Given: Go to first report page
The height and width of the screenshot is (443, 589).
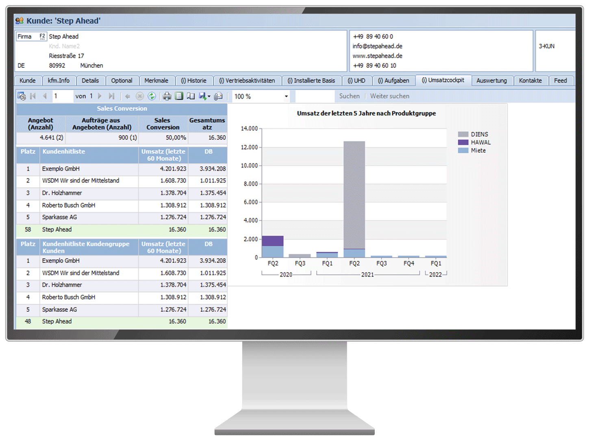Looking at the screenshot, I should (33, 96).
